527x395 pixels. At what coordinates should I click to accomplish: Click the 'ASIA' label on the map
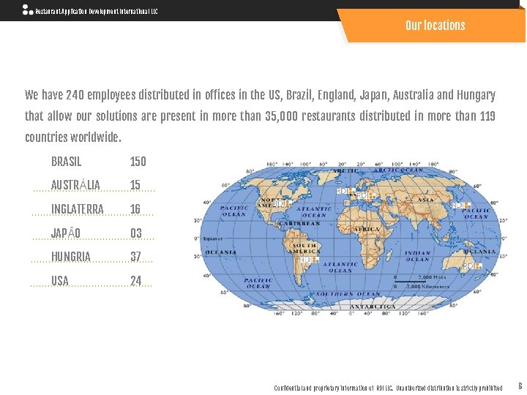[425, 200]
